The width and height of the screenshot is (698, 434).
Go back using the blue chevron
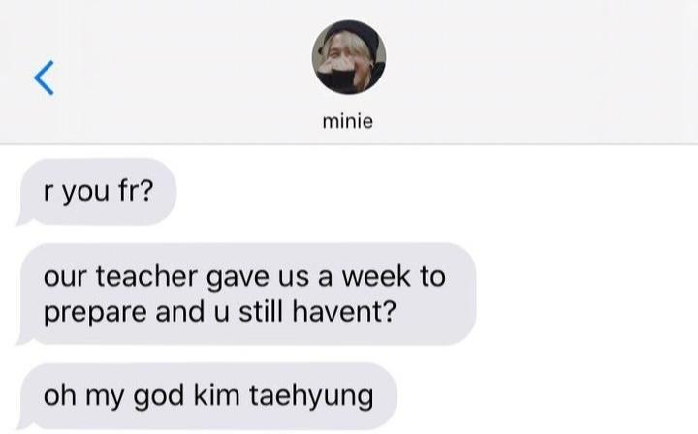[x=44, y=77]
